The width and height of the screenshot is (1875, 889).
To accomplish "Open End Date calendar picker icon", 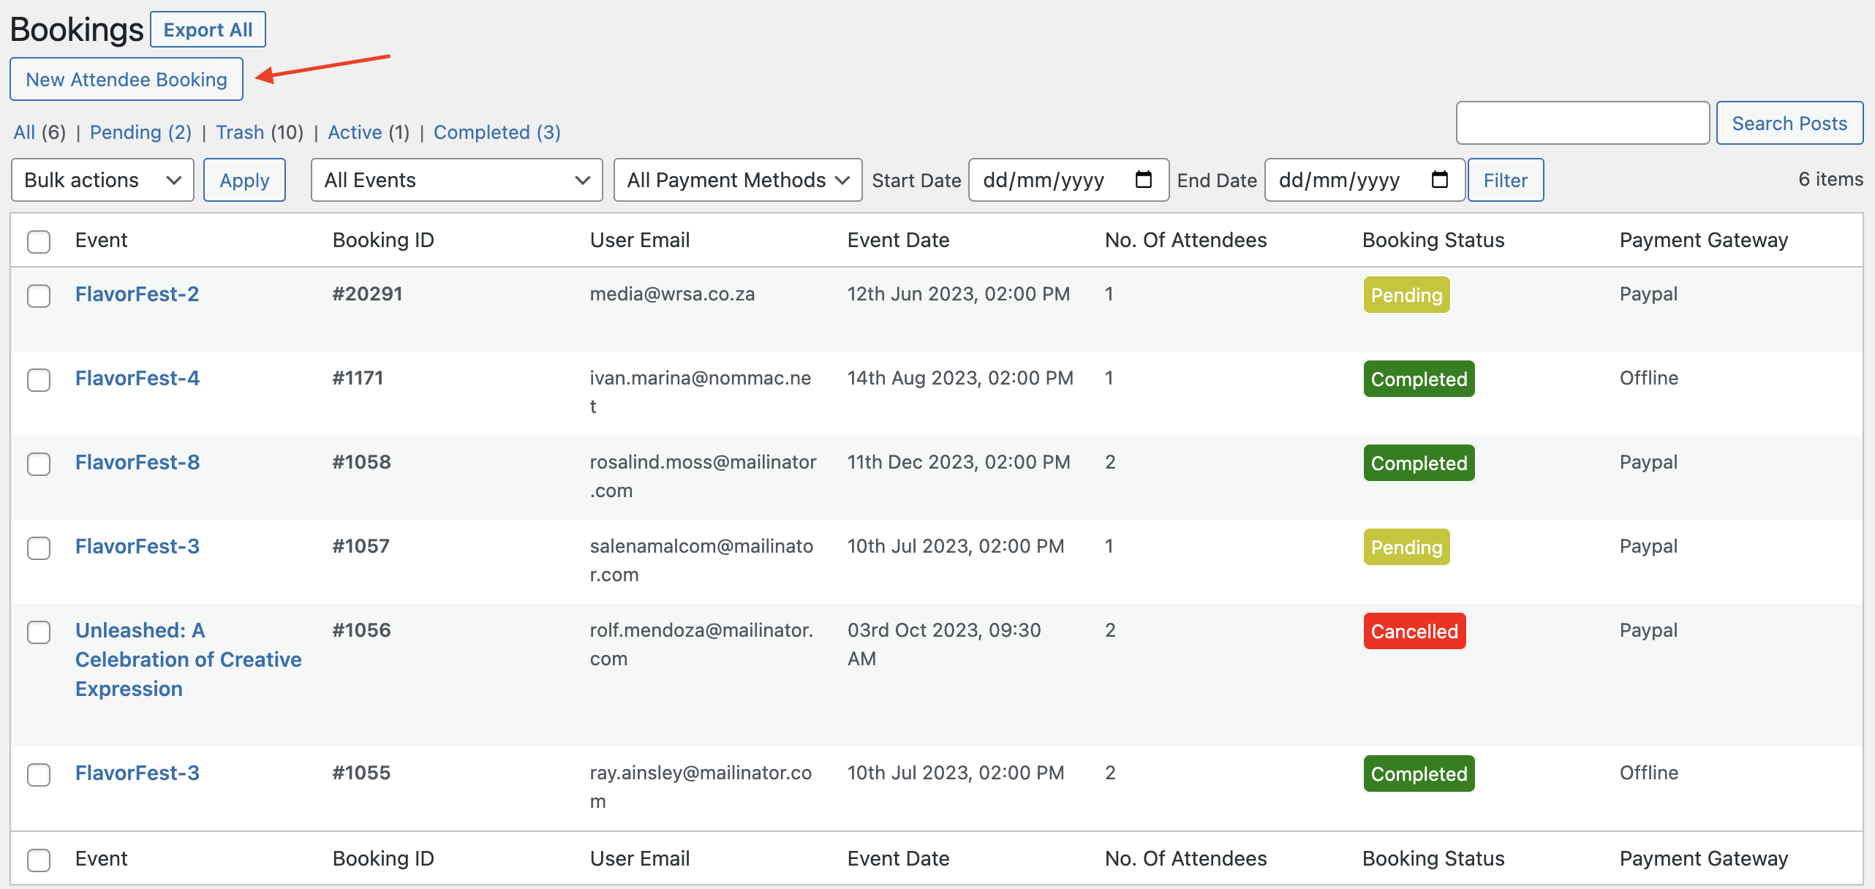I will coord(1439,180).
